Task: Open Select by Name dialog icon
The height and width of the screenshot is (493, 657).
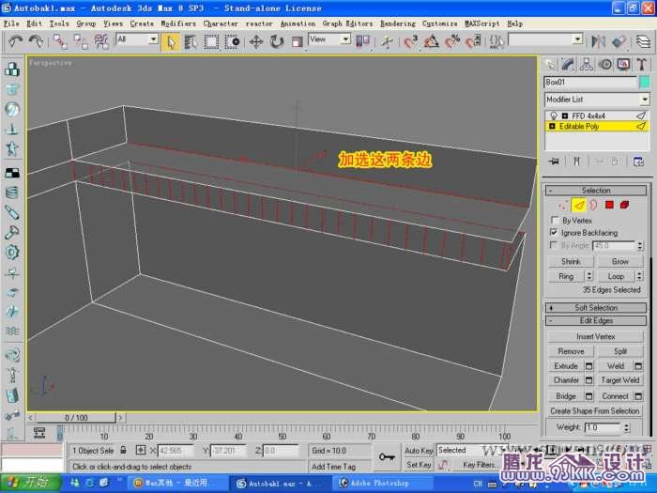Action: click(191, 41)
